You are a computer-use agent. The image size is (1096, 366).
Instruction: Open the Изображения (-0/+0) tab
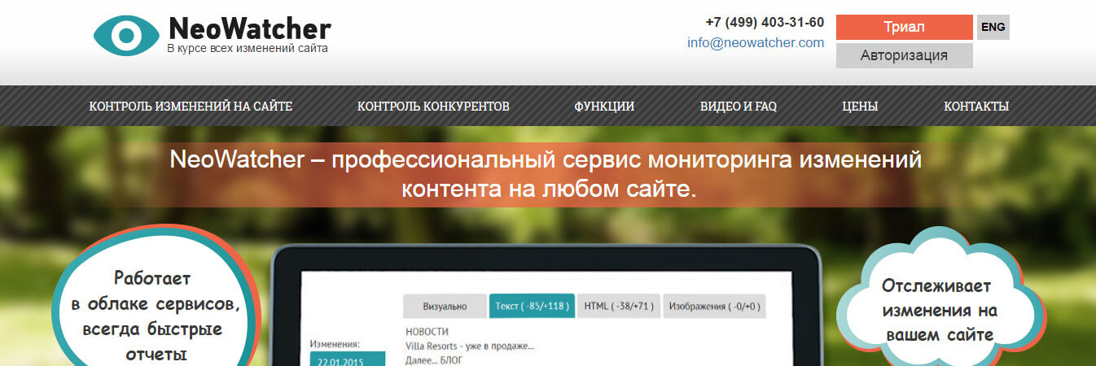click(x=715, y=307)
